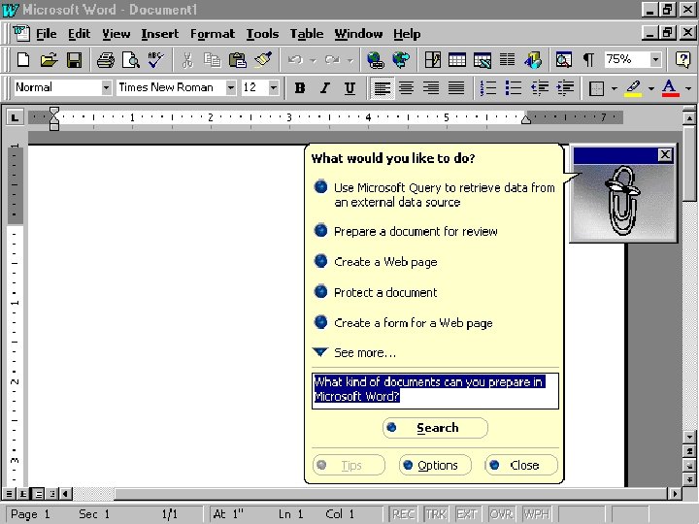Insert a hyperlink

tap(376, 59)
